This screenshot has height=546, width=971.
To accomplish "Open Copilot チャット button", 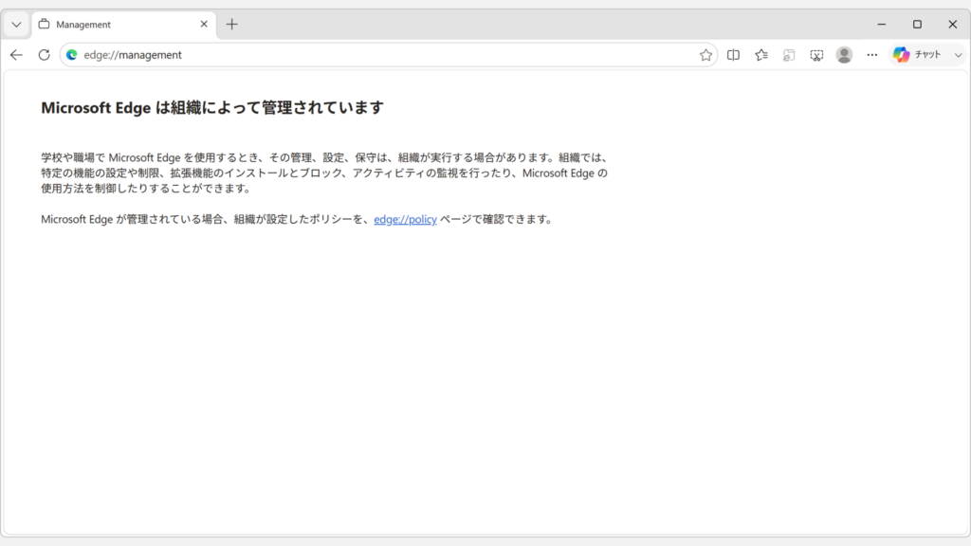I will (918, 54).
